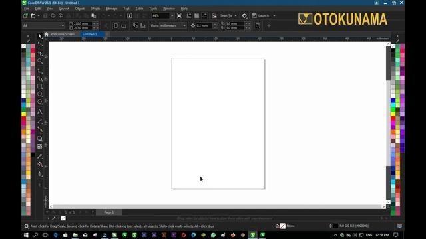Click the Paste clipboard icon

(x=94, y=16)
